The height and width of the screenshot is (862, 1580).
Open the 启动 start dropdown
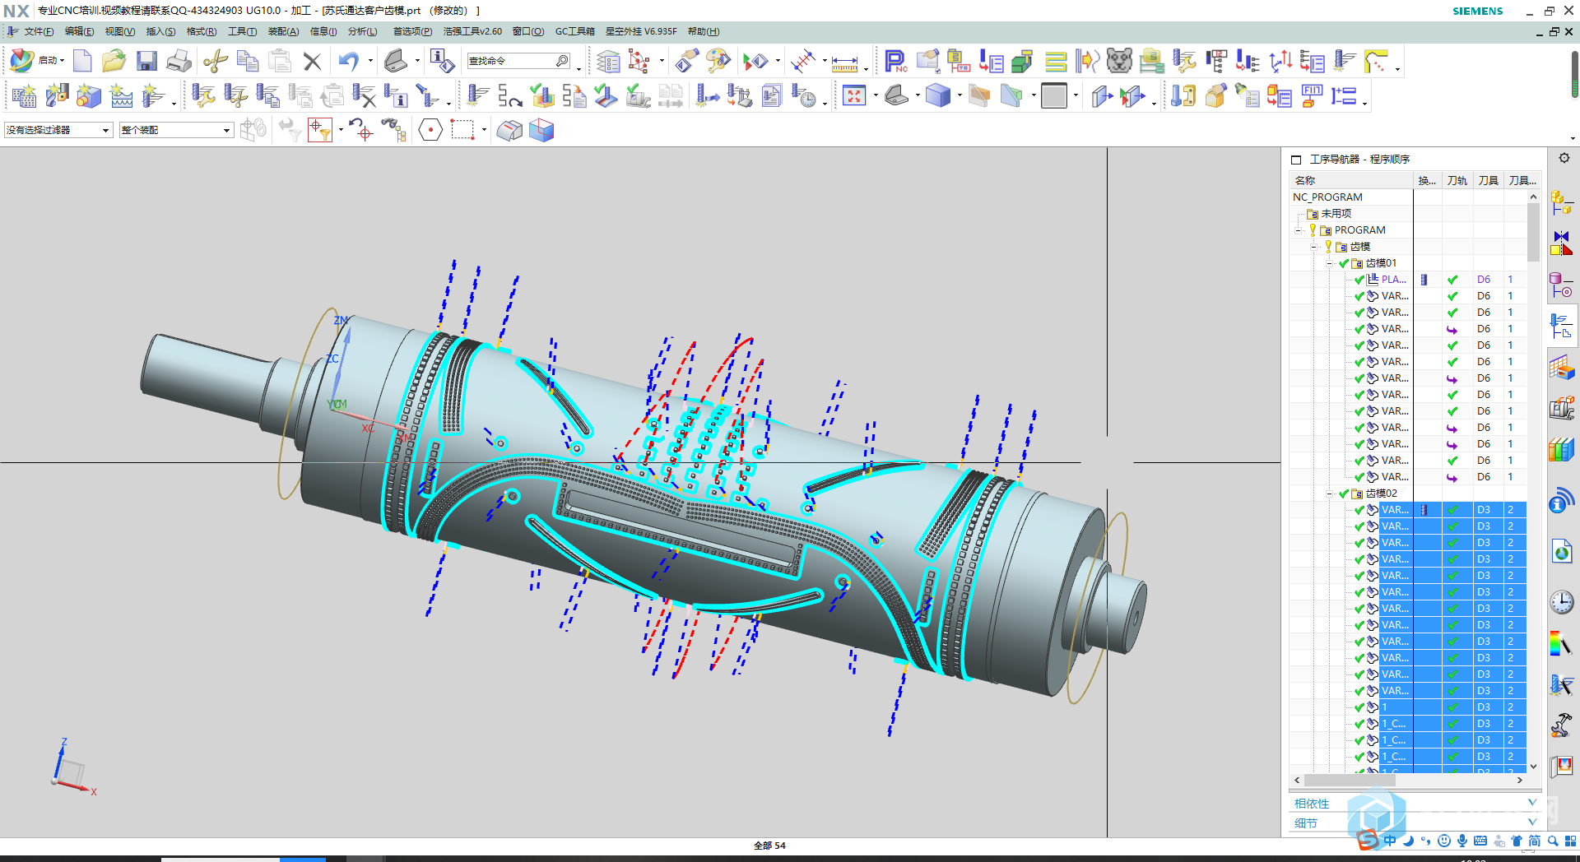pos(51,61)
